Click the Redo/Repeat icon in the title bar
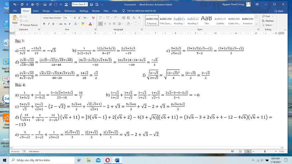 (22, 4)
